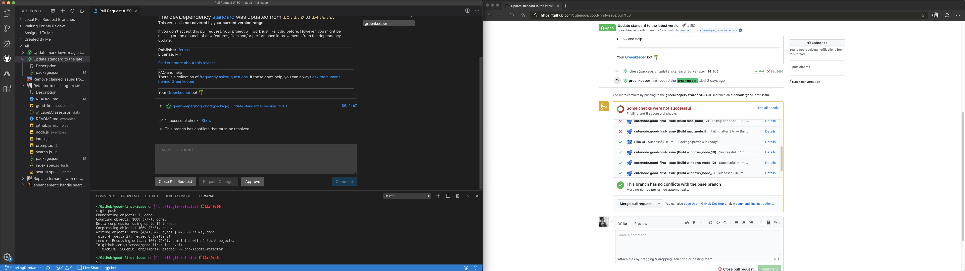Open Details for the Pika CI check
The height and width of the screenshot is (271, 965).
click(770, 142)
